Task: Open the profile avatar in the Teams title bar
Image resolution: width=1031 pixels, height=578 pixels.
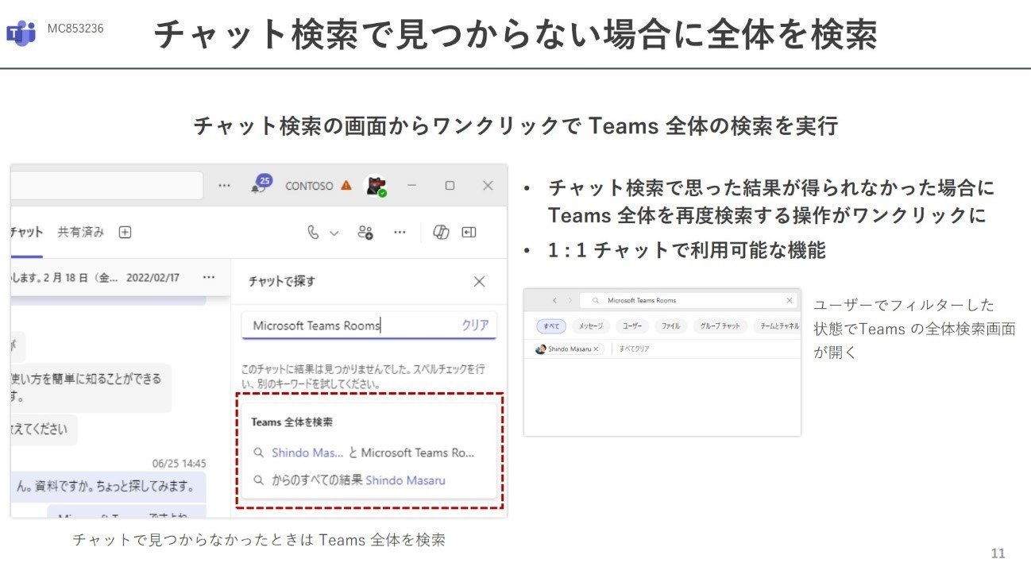Action: 375,186
